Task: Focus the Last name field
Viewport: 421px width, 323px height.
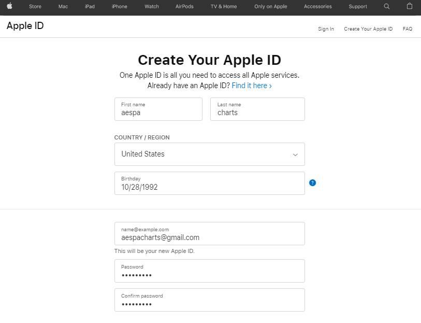Action: click(257, 109)
